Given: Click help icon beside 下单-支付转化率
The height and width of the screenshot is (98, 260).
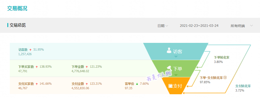Looking at the screenshot, I should [x=225, y=77].
